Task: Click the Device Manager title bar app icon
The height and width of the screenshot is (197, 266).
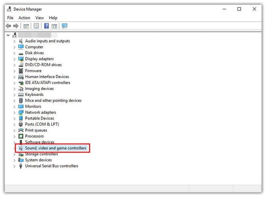Action: click(9, 9)
